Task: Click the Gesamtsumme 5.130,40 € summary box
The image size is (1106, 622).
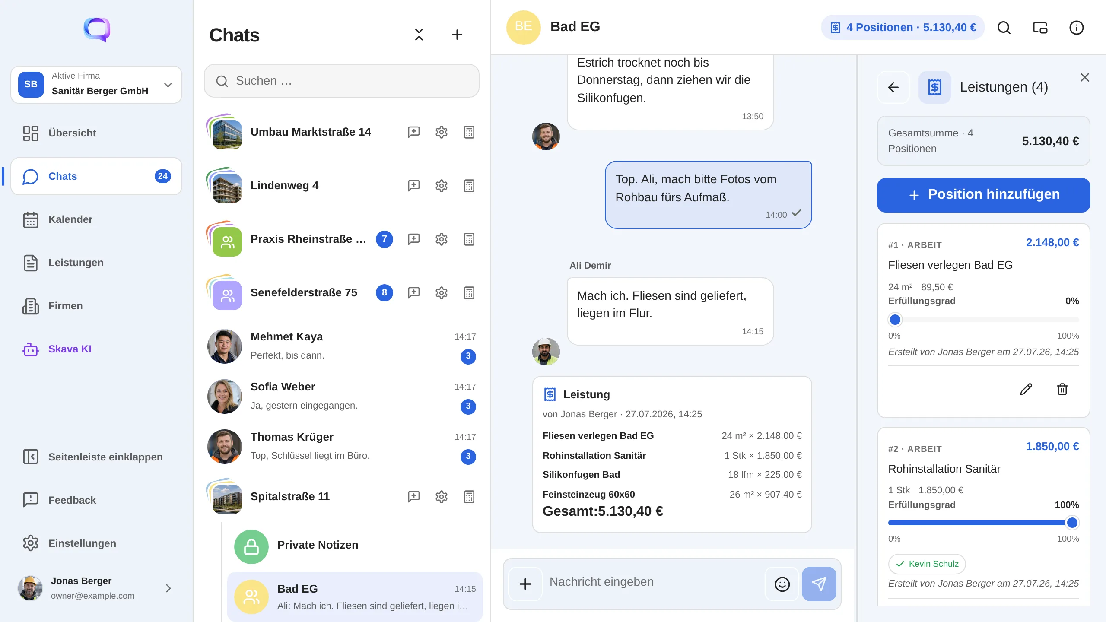Action: tap(983, 141)
